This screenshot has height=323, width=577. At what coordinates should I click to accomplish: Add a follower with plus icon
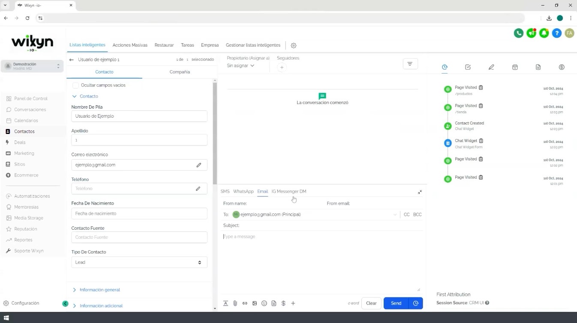click(x=282, y=67)
